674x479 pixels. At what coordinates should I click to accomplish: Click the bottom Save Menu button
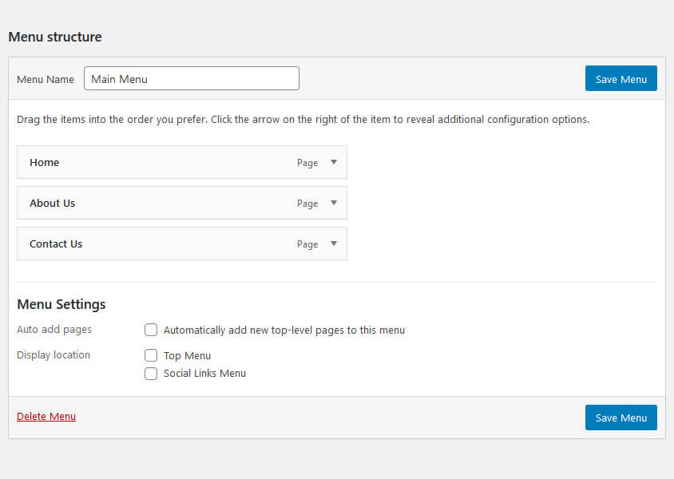pos(620,417)
